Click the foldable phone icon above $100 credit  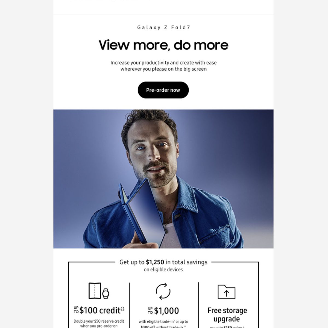point(95,291)
